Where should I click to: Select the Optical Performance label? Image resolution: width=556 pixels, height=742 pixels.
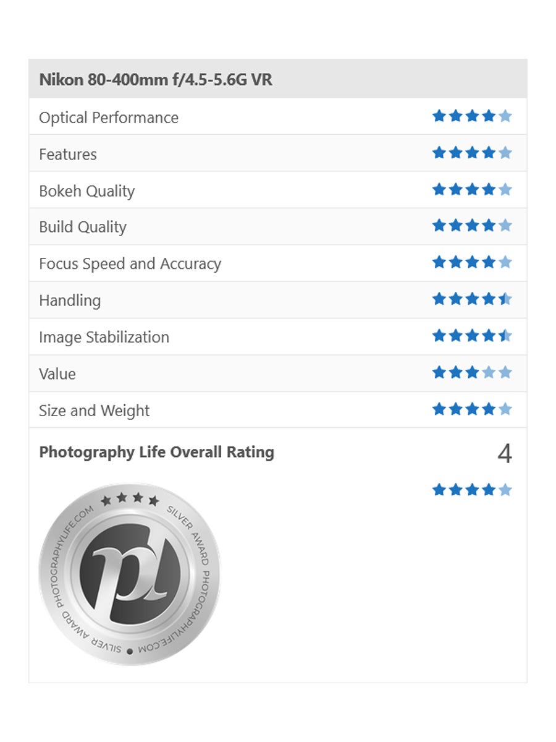click(109, 117)
